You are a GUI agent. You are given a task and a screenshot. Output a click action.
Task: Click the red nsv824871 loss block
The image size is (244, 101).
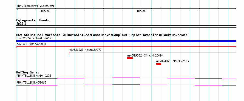(x=158, y=64)
